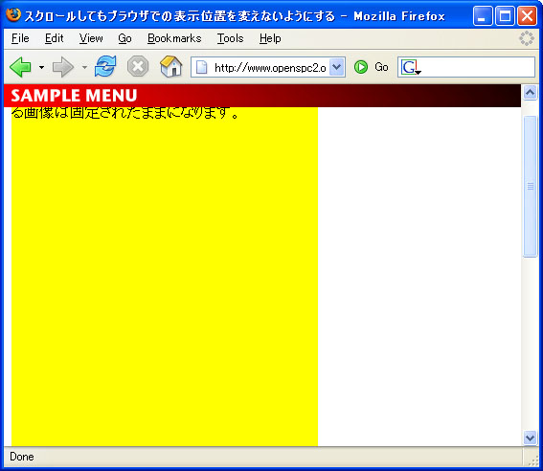Maximize the Firefox window
Screen dimensions: 543x471
point(505,16)
